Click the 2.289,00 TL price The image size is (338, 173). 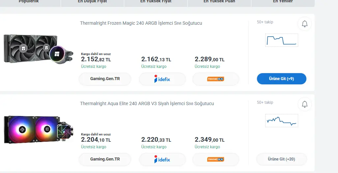point(210,59)
